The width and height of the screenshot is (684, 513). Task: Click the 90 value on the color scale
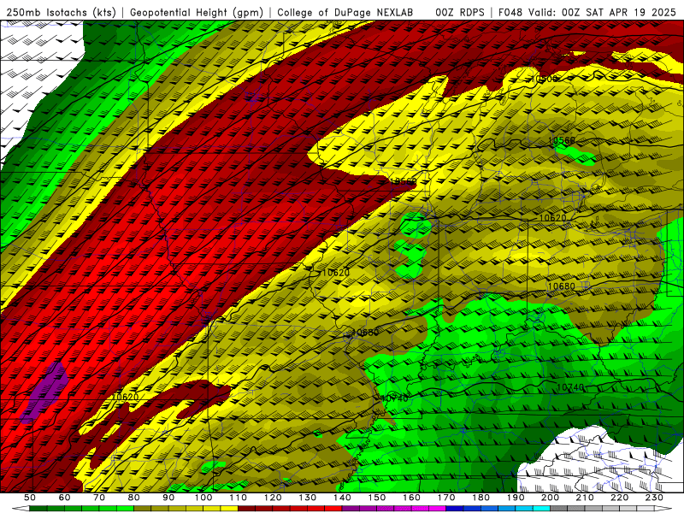pos(168,498)
